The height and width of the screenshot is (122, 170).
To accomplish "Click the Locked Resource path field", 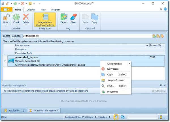I will point(87,36).
